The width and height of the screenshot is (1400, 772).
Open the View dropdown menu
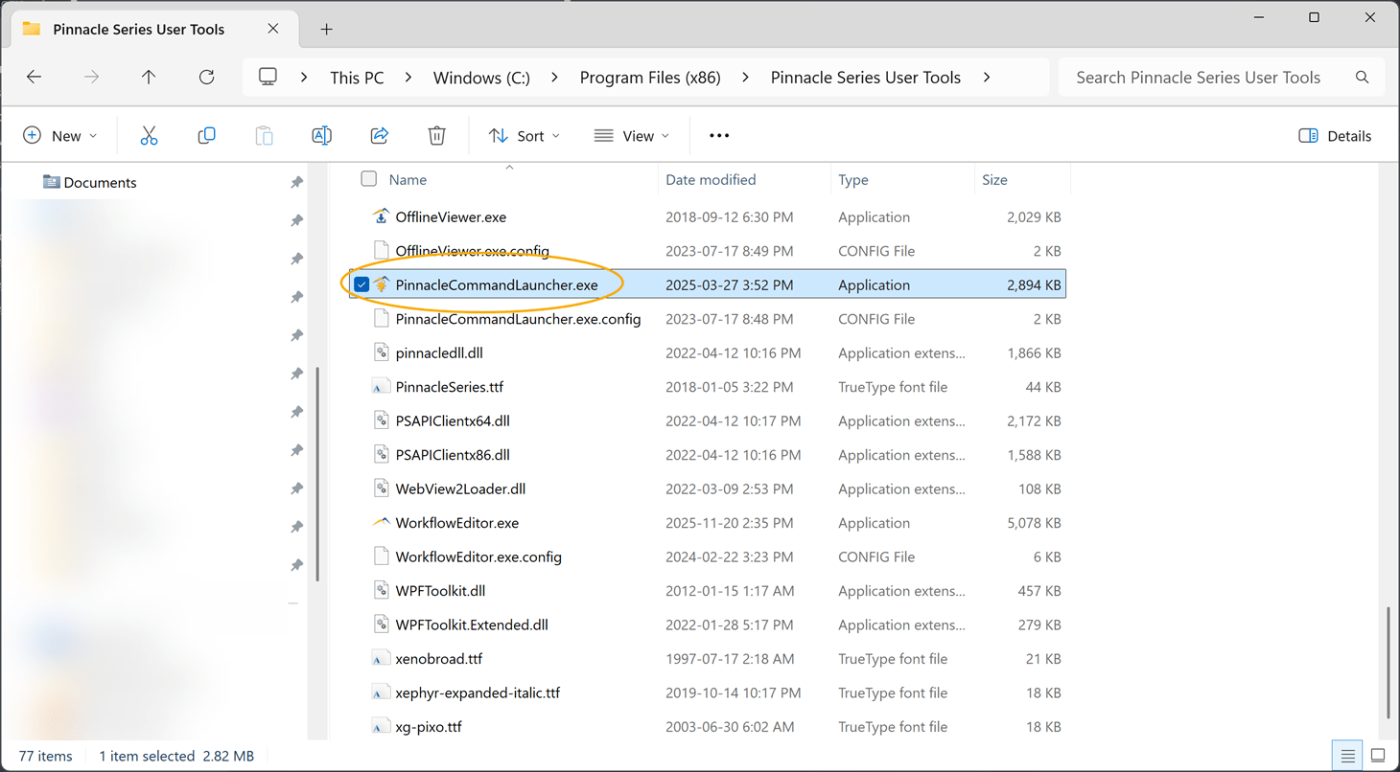tap(631, 136)
